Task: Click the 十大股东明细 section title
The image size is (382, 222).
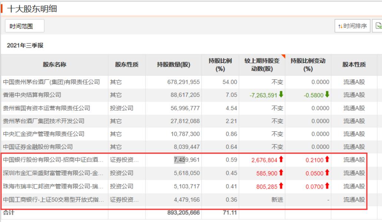Action: tap(32, 9)
